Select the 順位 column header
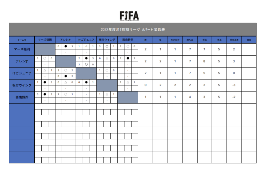 point(249,40)
